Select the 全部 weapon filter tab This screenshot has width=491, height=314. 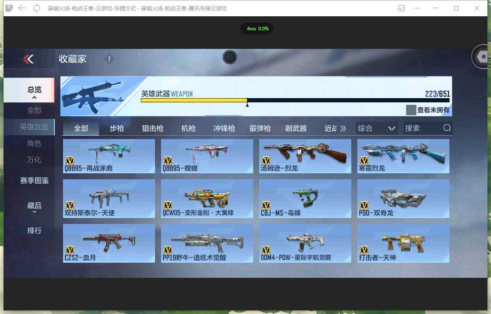81,128
